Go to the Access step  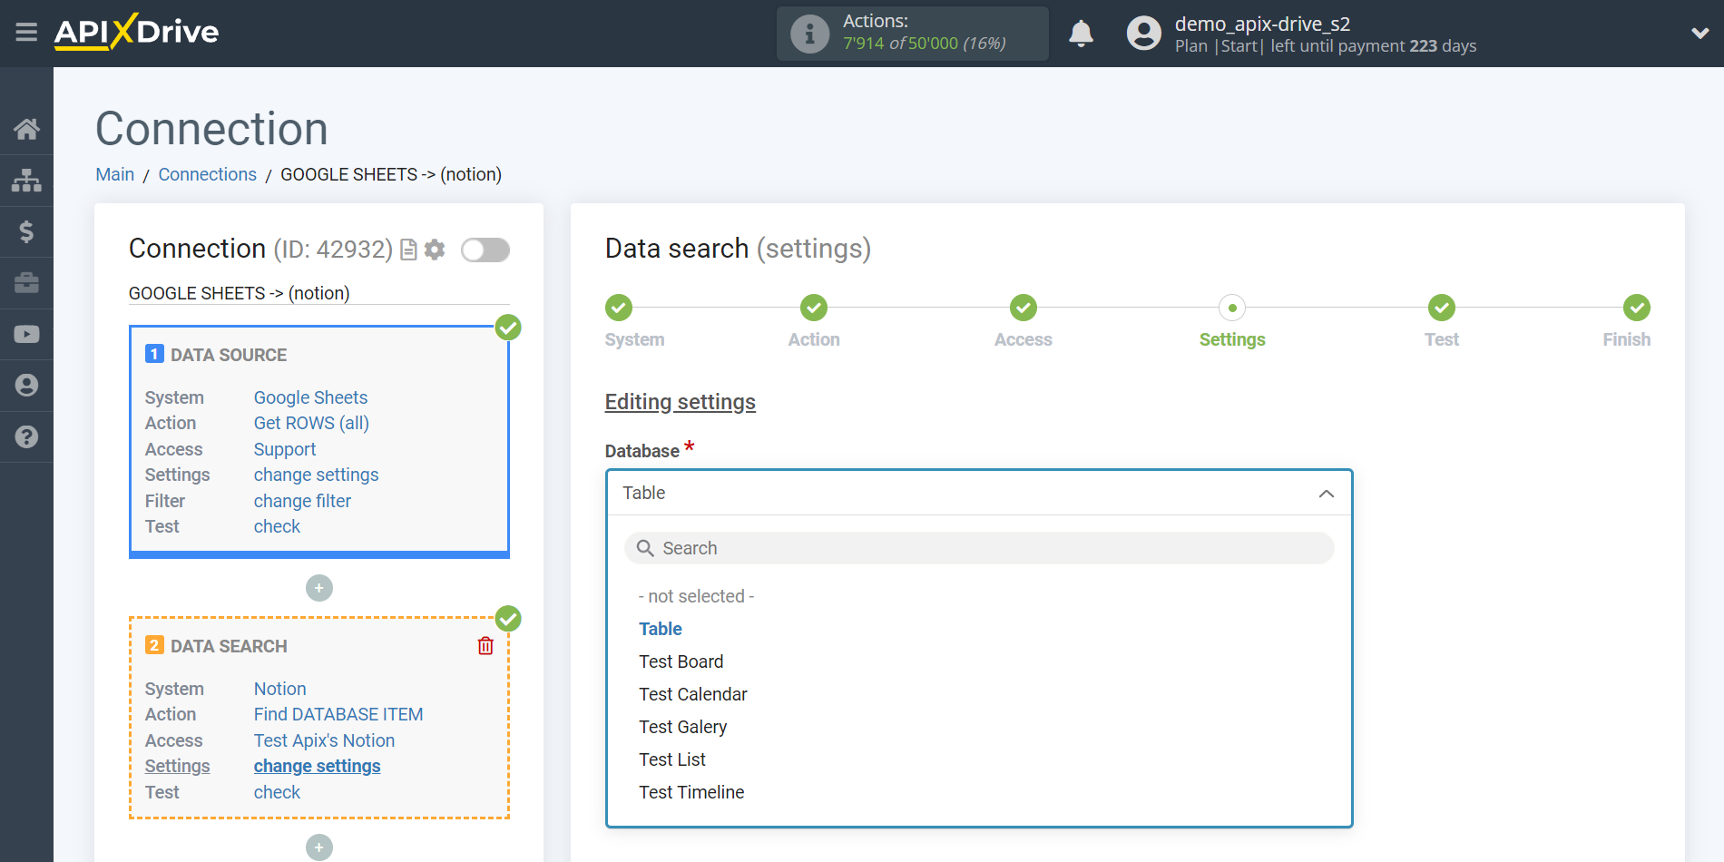(1024, 308)
